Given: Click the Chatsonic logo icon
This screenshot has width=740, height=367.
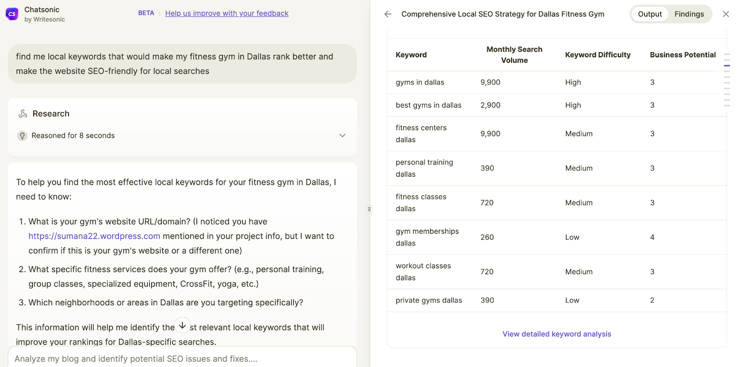Looking at the screenshot, I should pyautogui.click(x=12, y=14).
